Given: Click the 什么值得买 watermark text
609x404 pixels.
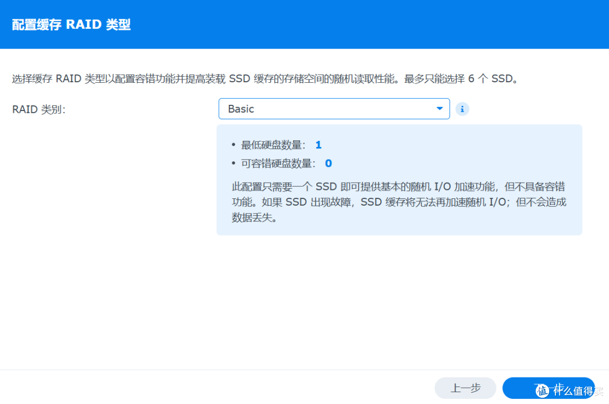Looking at the screenshot, I should [575, 390].
